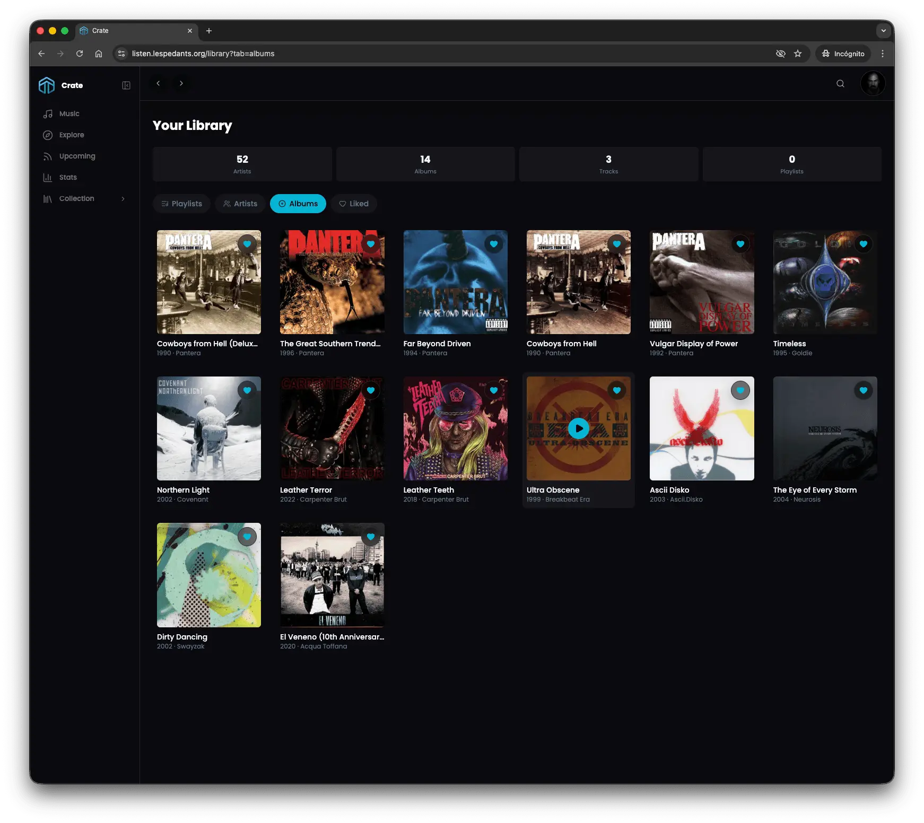Switch to the Playlists tab
The width and height of the screenshot is (924, 823).
(181, 204)
